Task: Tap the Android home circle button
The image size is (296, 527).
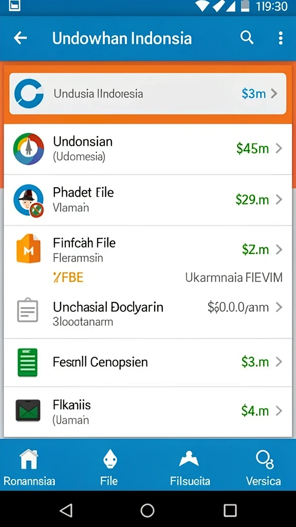Action: [x=147, y=510]
